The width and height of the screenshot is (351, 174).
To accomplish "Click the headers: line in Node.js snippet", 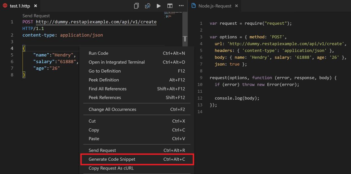I will [274, 50].
